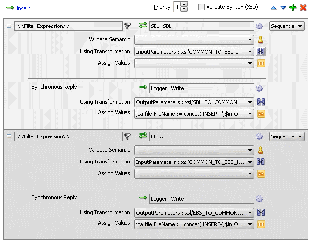Open filter expression builder for EBS rule
The height and width of the screenshot is (245, 313).
coord(127,136)
